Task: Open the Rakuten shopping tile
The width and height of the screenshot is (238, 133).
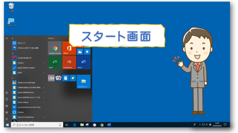Action: (x=51, y=78)
